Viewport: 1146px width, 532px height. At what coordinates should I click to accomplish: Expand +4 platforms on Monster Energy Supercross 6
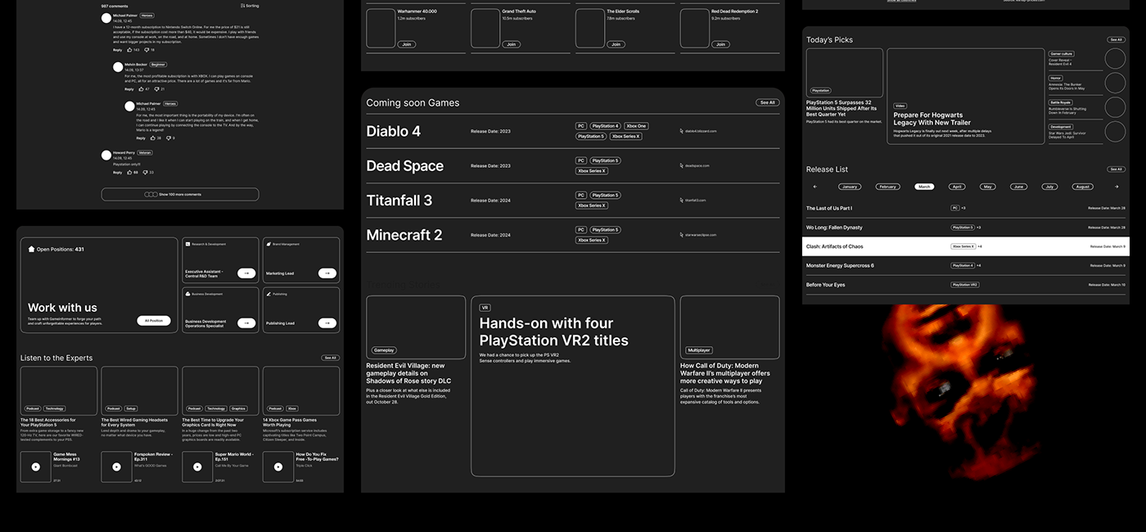point(980,265)
